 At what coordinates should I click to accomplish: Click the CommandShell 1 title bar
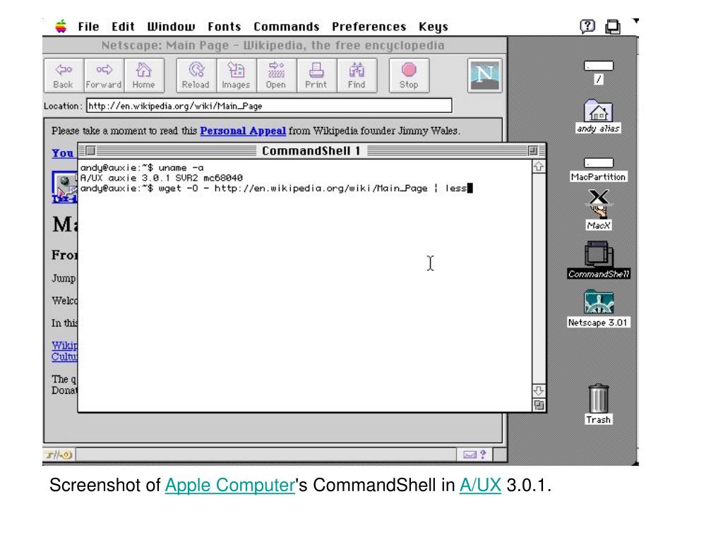coord(311,151)
